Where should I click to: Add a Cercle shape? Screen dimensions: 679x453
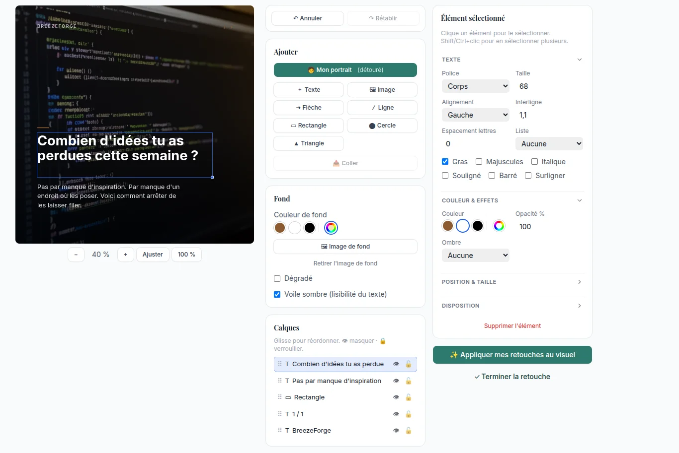382,126
